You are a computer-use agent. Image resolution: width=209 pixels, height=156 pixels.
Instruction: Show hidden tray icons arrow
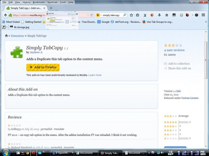[149, 153]
